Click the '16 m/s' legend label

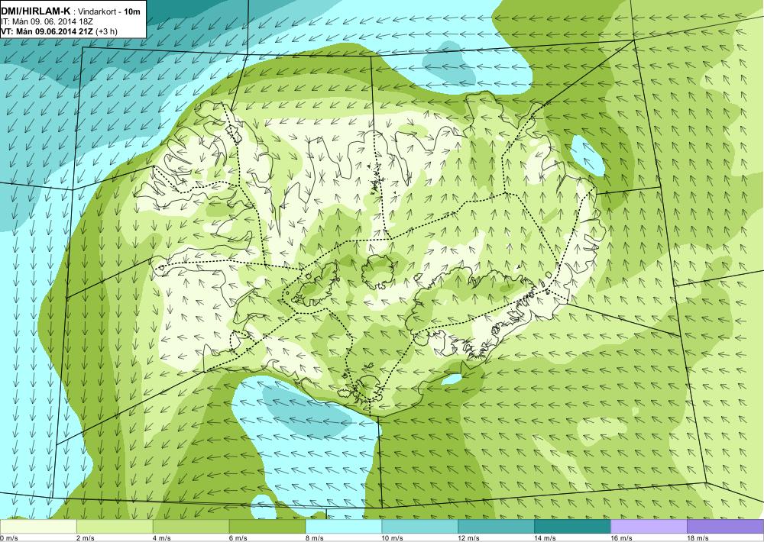(x=622, y=538)
